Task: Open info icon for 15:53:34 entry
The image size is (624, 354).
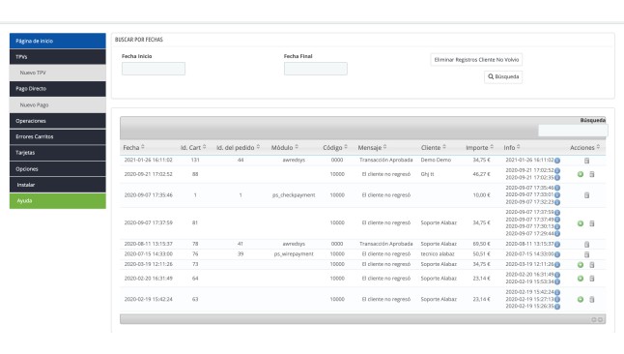Action: [x=557, y=281]
